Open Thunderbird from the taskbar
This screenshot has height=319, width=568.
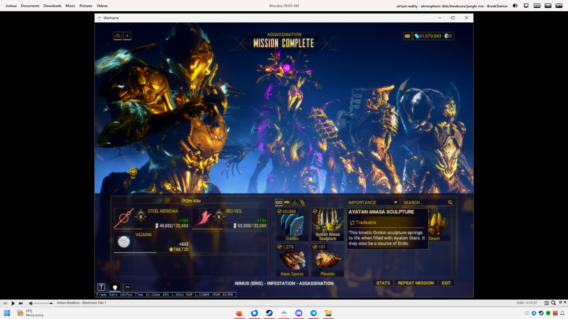pos(254,313)
